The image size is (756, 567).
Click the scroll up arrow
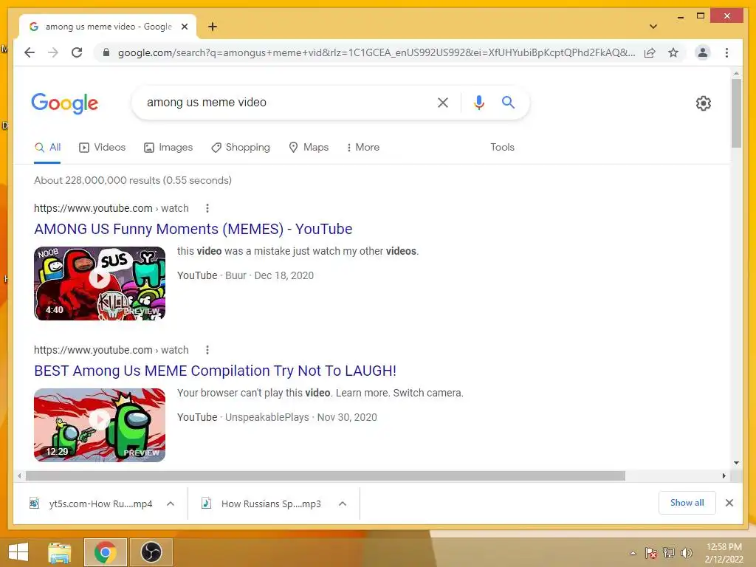(736, 73)
